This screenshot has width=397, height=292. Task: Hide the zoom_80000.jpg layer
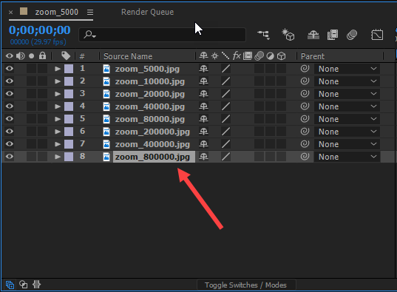tap(10, 119)
